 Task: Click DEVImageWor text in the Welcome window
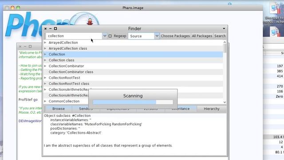pyautogui.click(x=30, y=121)
